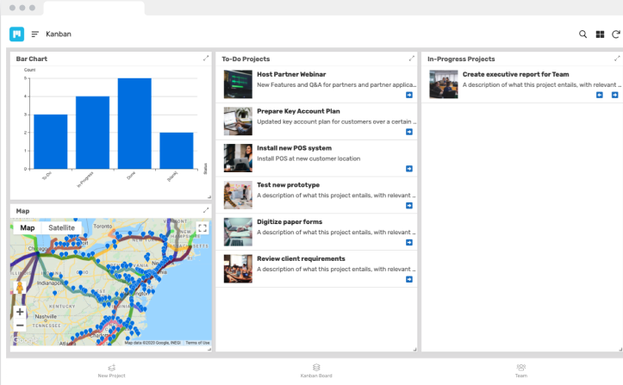Open the Host Partner Webinar thumbnail
The width and height of the screenshot is (623, 385).
238,84
